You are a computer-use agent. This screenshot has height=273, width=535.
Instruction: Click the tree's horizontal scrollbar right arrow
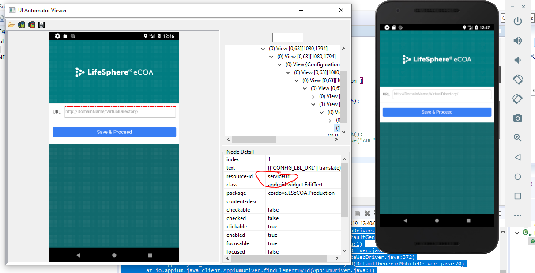pos(337,139)
